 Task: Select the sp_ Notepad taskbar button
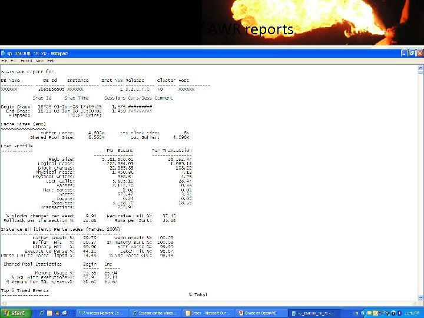coord(314,313)
